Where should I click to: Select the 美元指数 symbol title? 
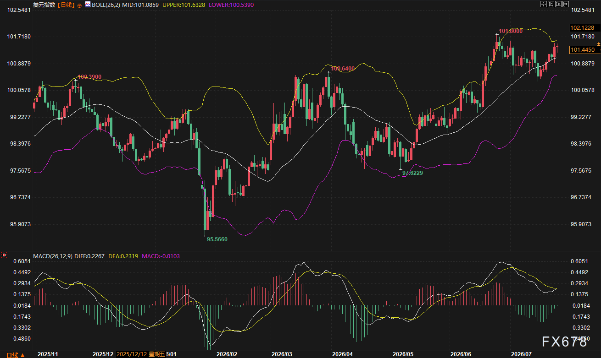(x=45, y=5)
